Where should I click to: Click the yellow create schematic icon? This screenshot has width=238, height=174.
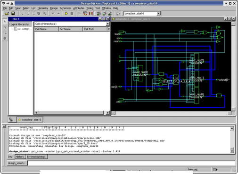pos(66,14)
